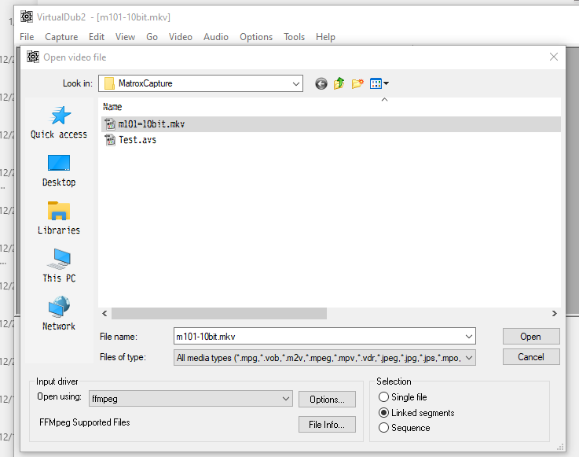The width and height of the screenshot is (579, 457).
Task: Expand the Look in folder dropdown
Action: tap(295, 83)
